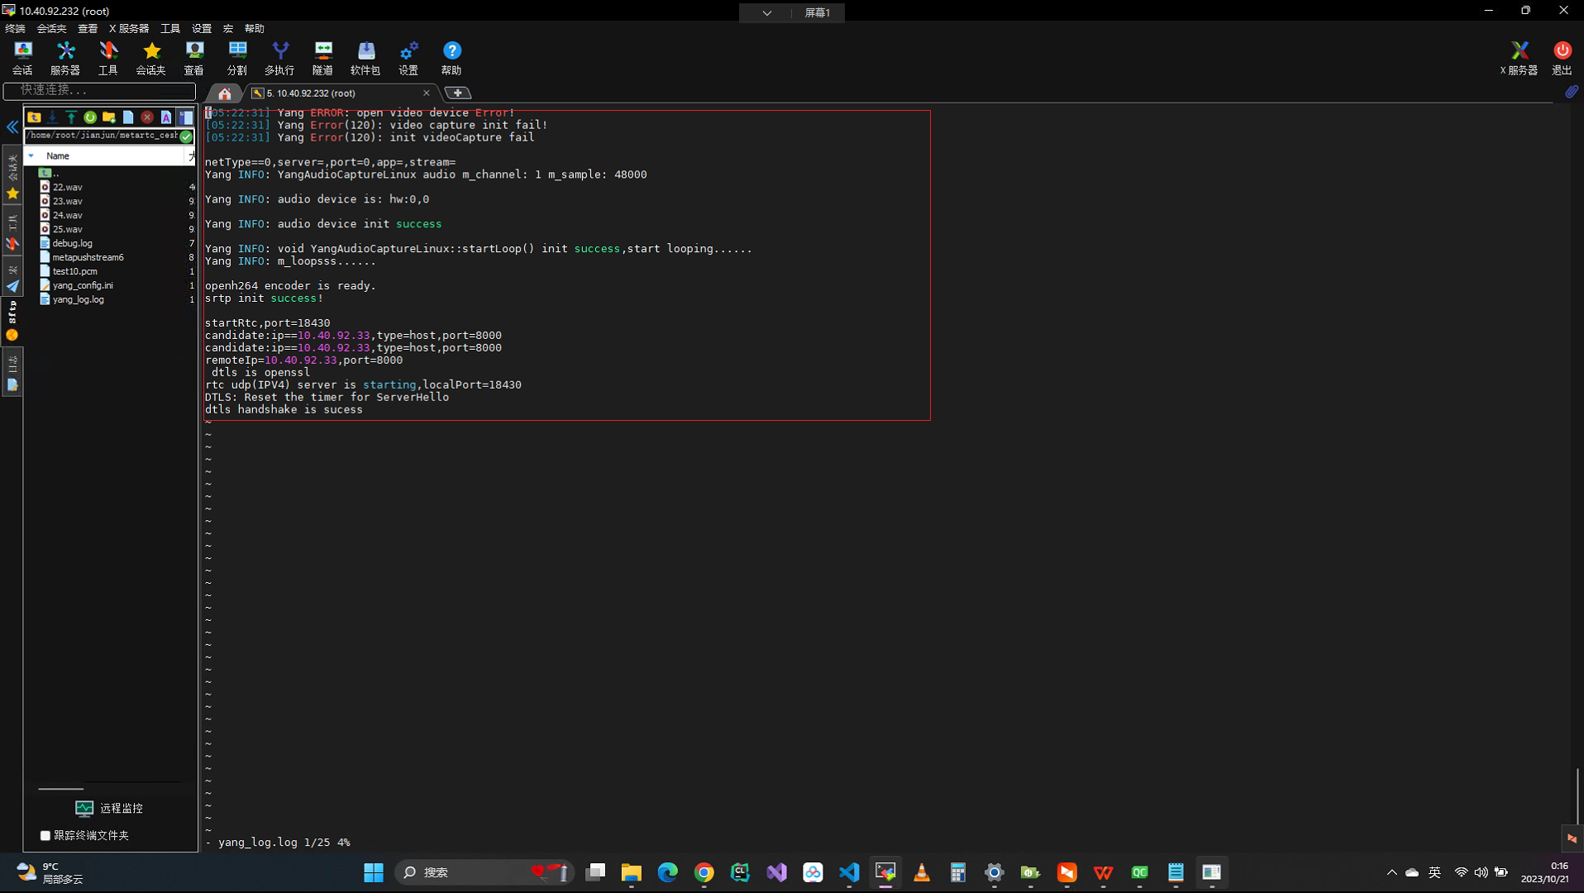Open the 查看 (view) toolbar icon
The image size is (1584, 893).
point(193,58)
